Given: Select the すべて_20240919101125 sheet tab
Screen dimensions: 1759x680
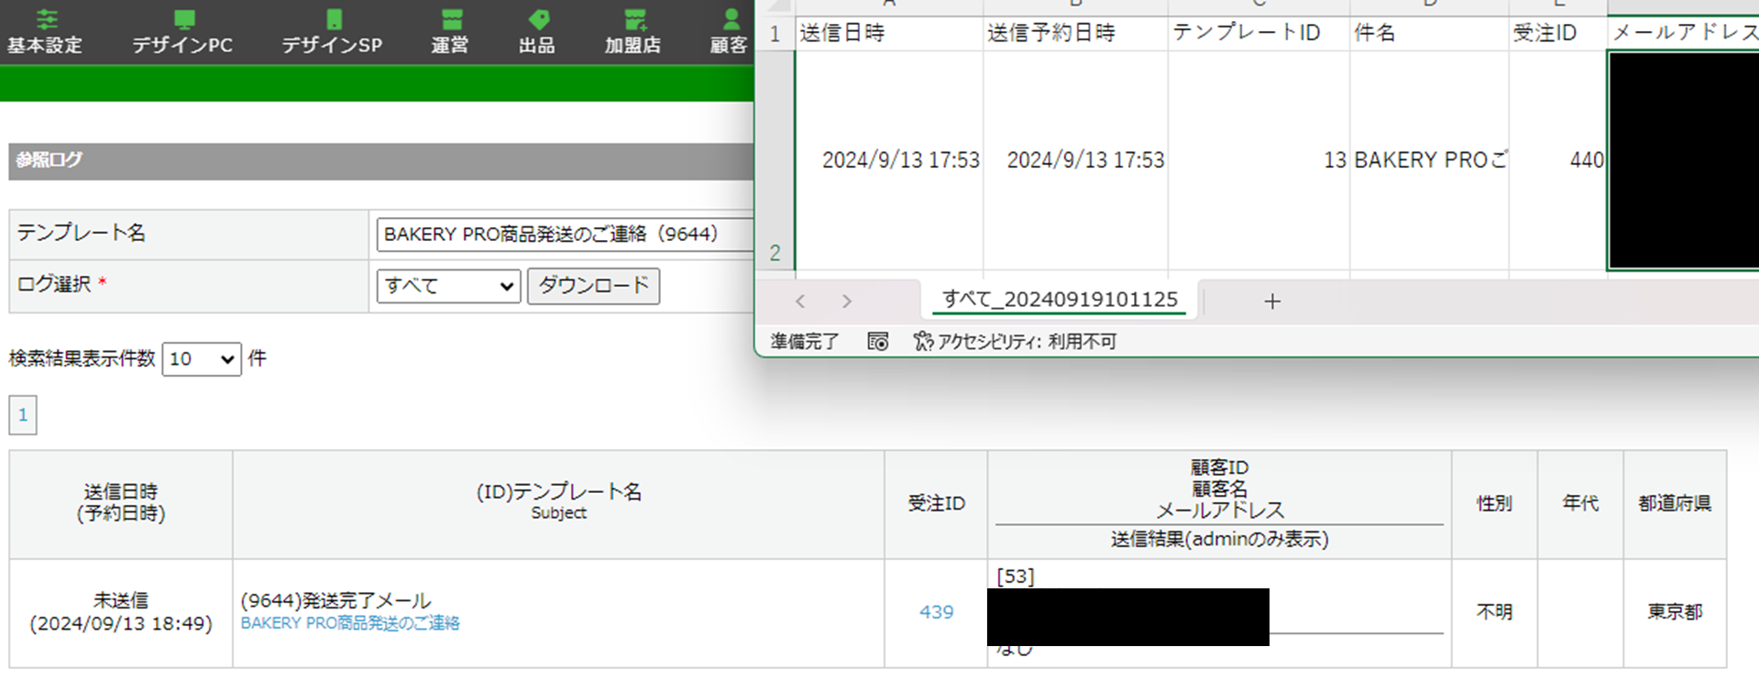Looking at the screenshot, I should pos(1060,300).
